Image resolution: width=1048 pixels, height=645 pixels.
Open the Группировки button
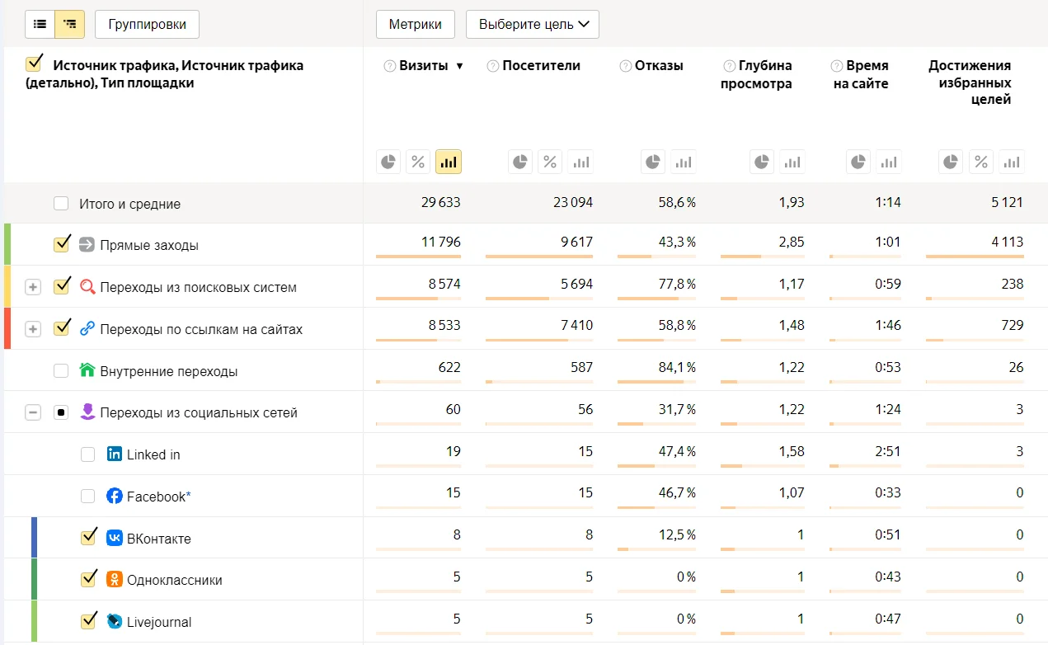click(x=147, y=25)
